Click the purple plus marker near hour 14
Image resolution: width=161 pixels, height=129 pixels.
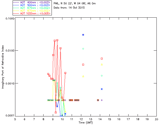tap(102, 100)
